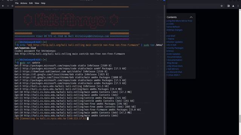The image size is (241, 135).
Task: Open the Desktop Changes contents link
Action: 174,30
